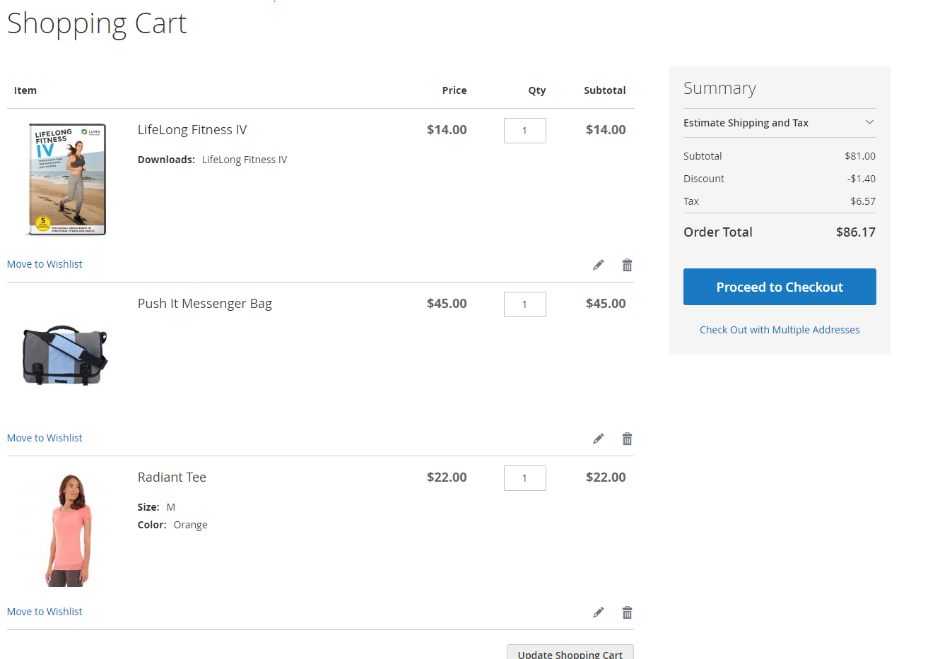
Task: Select Radiant Tee quantity input
Action: [x=524, y=478]
